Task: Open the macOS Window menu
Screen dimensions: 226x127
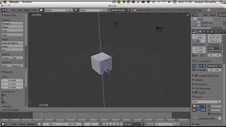Action: (27, 2)
